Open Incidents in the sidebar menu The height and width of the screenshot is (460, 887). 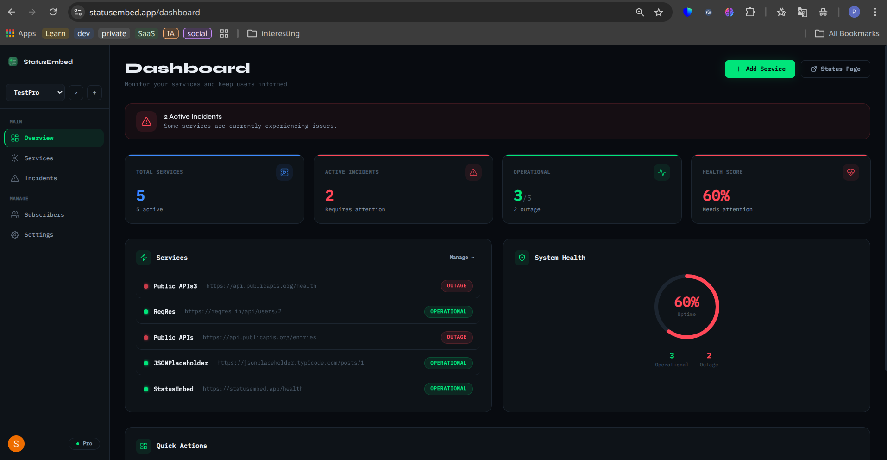pos(54,178)
